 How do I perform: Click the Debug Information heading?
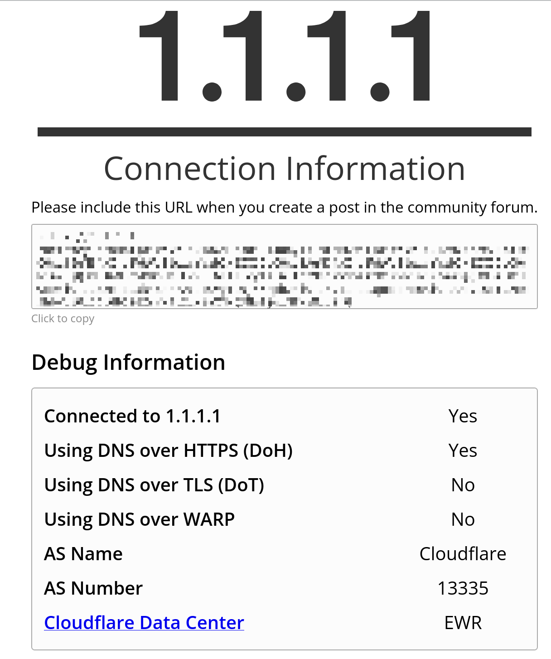click(x=128, y=362)
